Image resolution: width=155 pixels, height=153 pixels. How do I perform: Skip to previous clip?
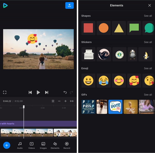pos(30,92)
